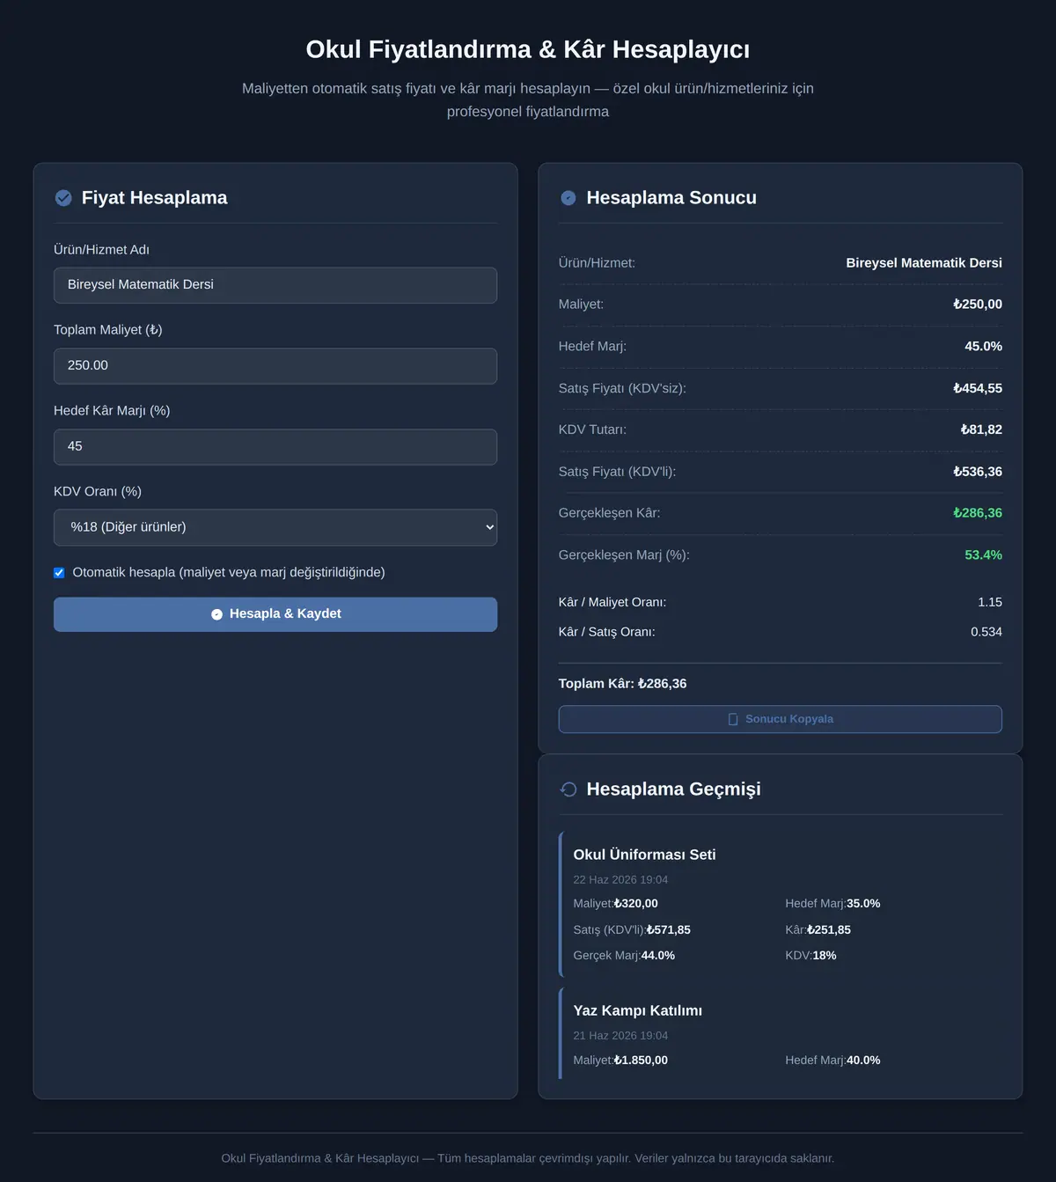Click the date 21 Haz 2026 19:04
The image size is (1056, 1182).
(620, 1036)
